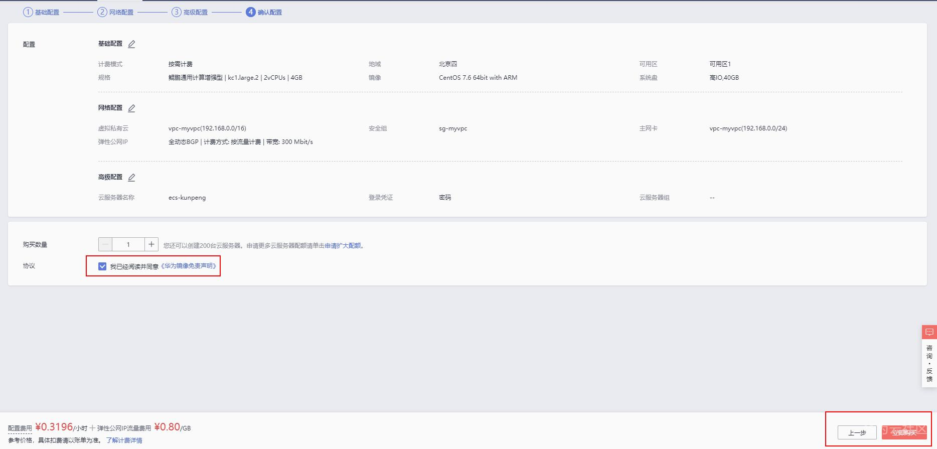This screenshot has width=937, height=449.
Task: Click the step 4 circle icon
Action: pyautogui.click(x=250, y=12)
